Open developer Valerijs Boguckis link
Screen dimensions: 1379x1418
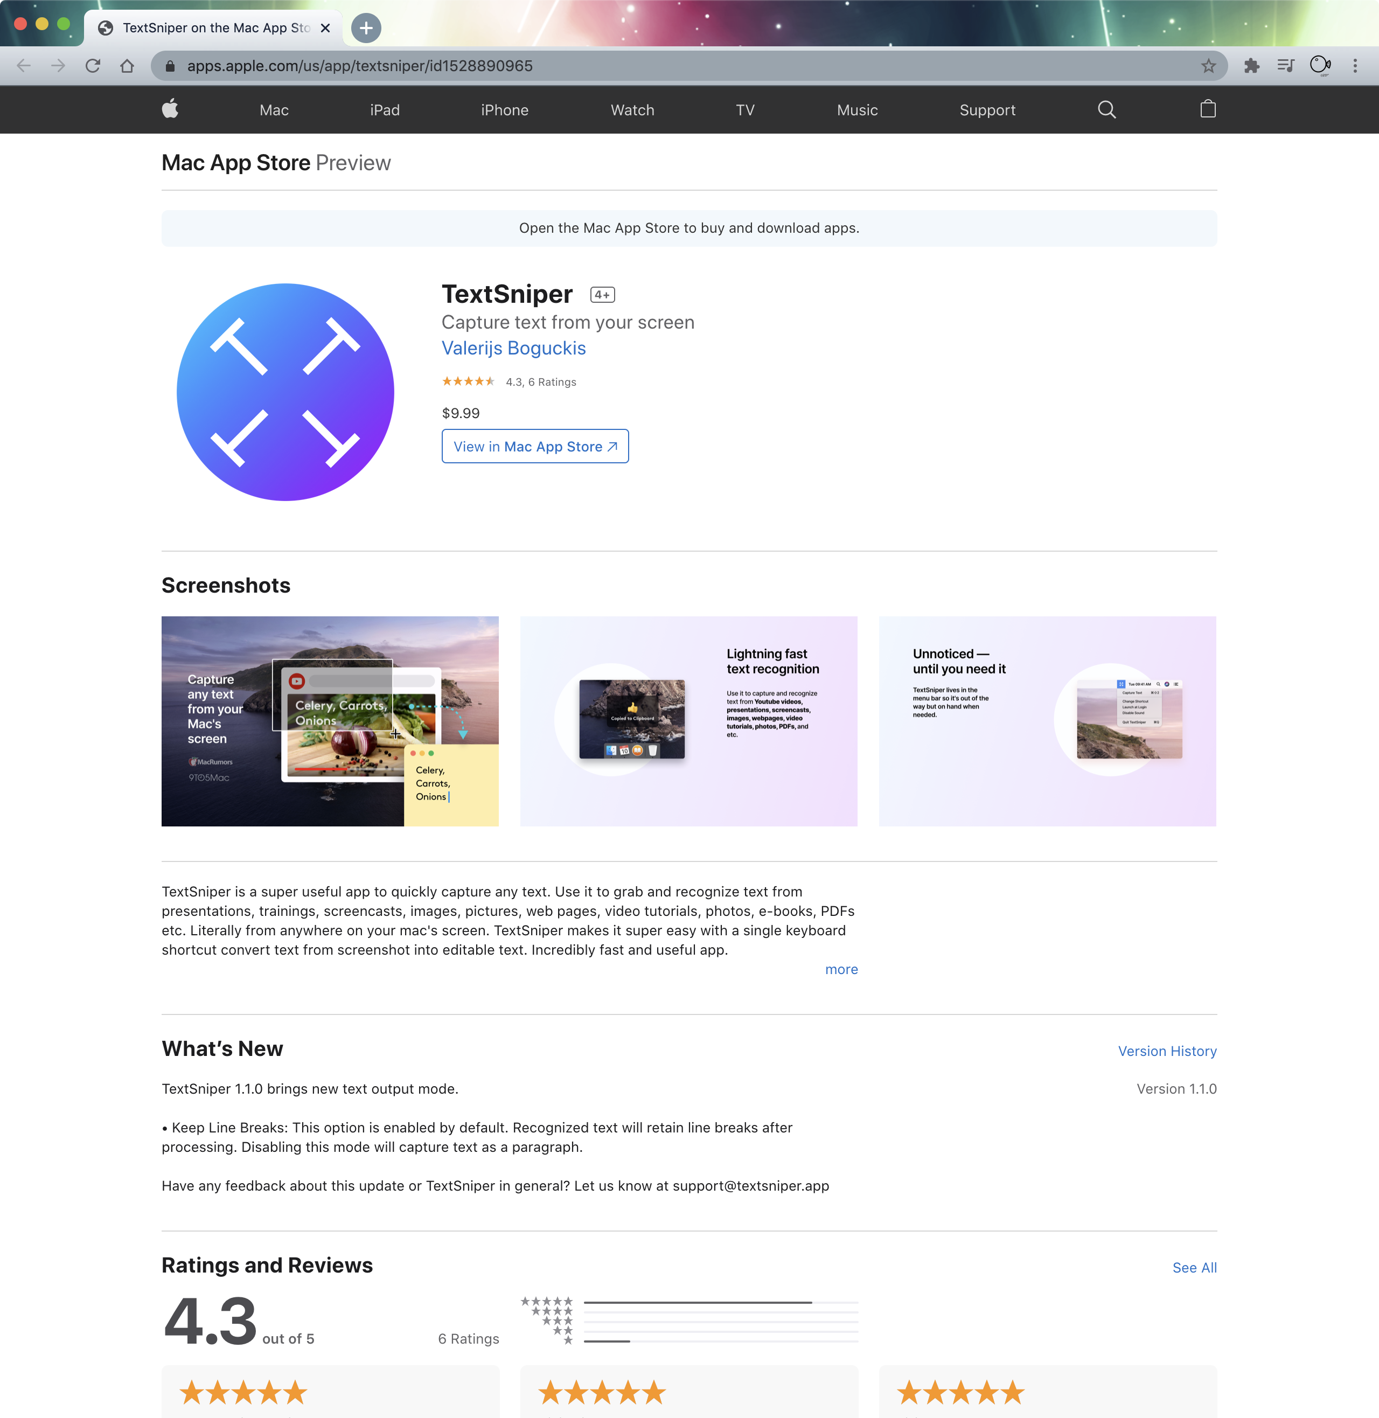(513, 349)
